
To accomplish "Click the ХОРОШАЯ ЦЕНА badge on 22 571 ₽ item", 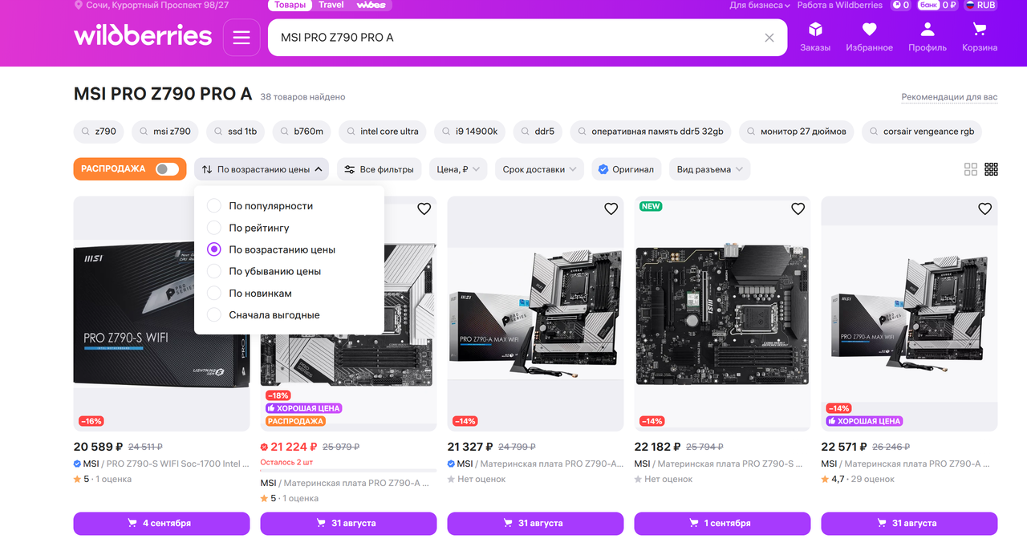I will (x=864, y=421).
